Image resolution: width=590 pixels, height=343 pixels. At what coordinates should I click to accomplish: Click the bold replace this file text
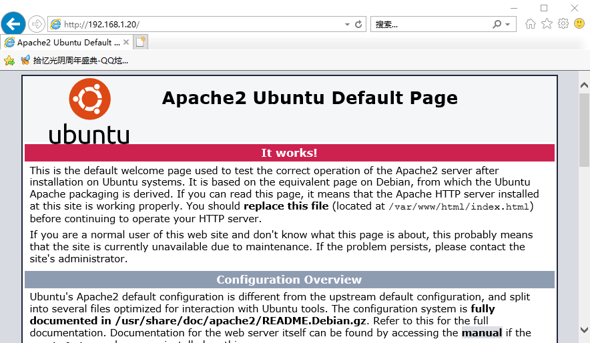(x=286, y=206)
